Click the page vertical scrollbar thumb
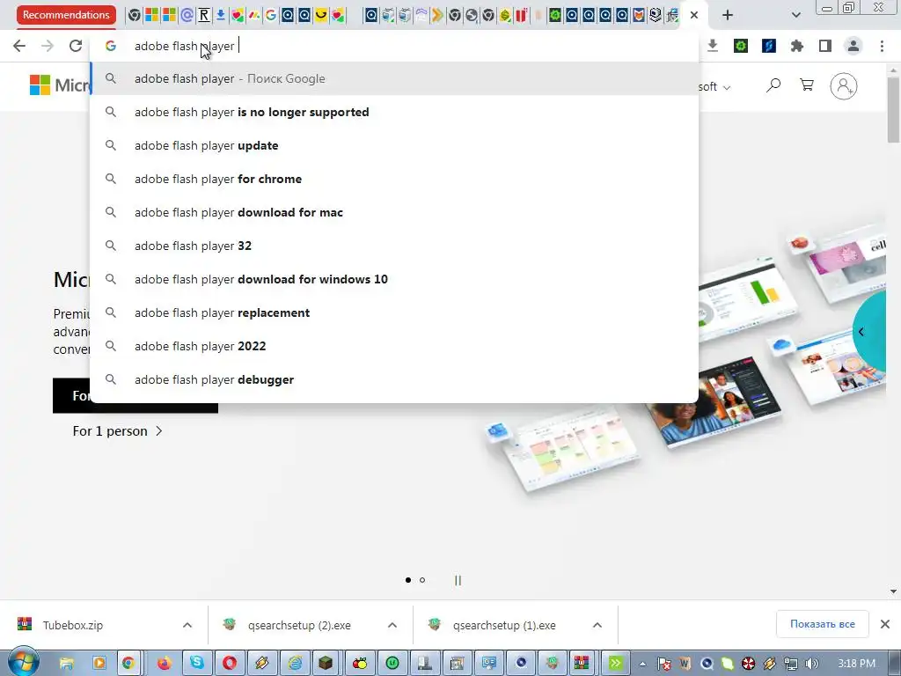The height and width of the screenshot is (676, 901). coord(894,109)
